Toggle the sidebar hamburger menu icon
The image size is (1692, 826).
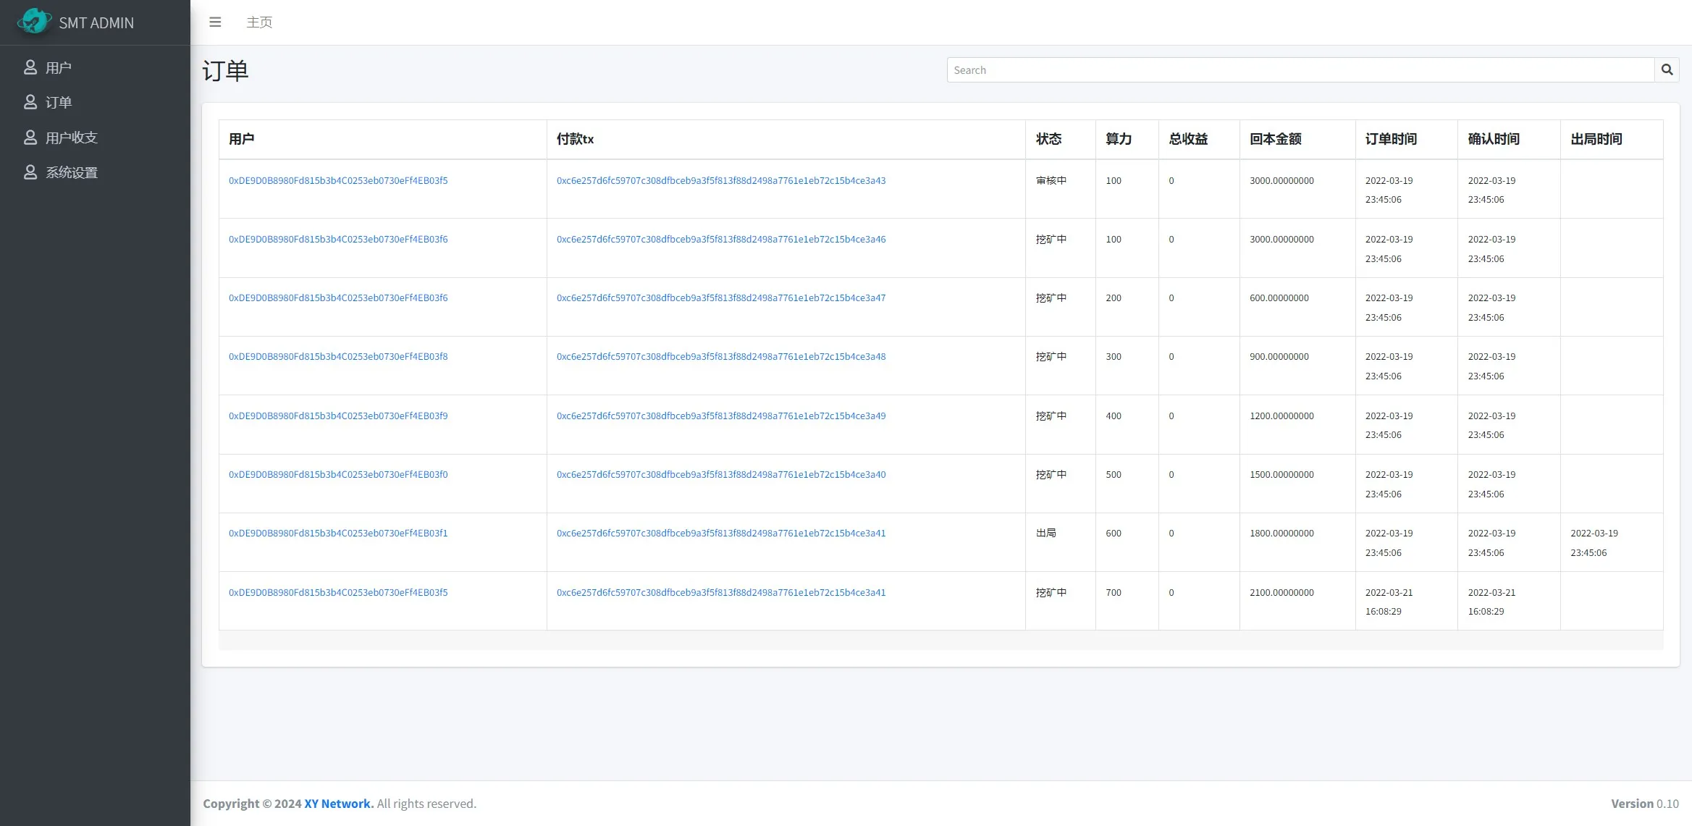[x=215, y=22]
